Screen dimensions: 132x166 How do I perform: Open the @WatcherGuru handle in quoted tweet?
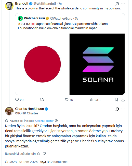(61, 18)
